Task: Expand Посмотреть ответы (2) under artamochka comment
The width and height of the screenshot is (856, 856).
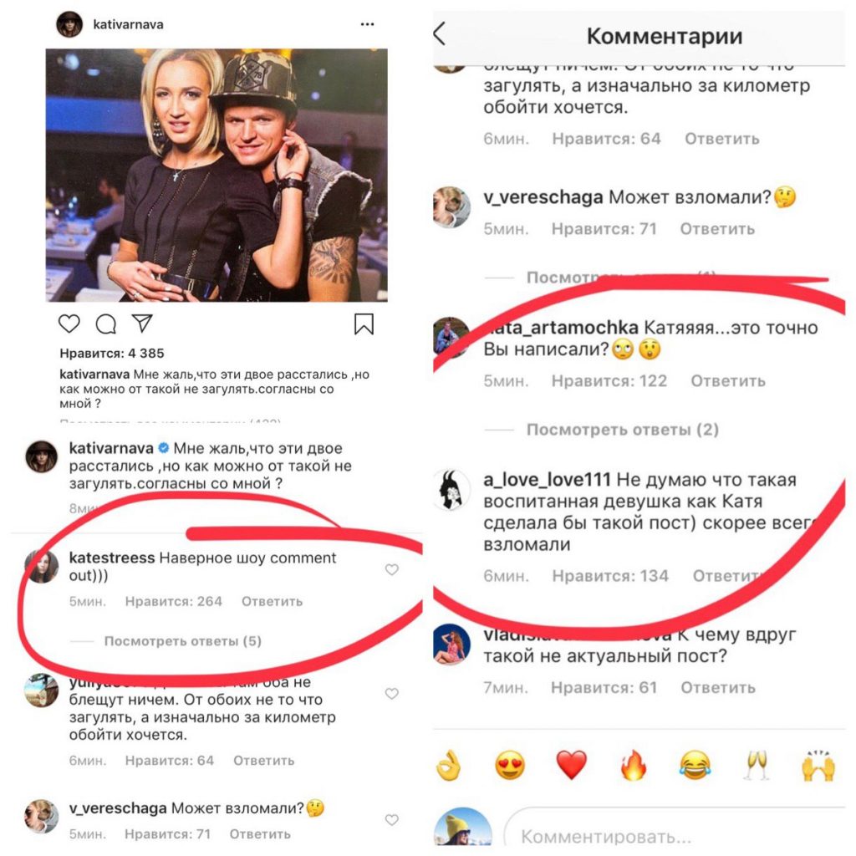Action: point(622,430)
